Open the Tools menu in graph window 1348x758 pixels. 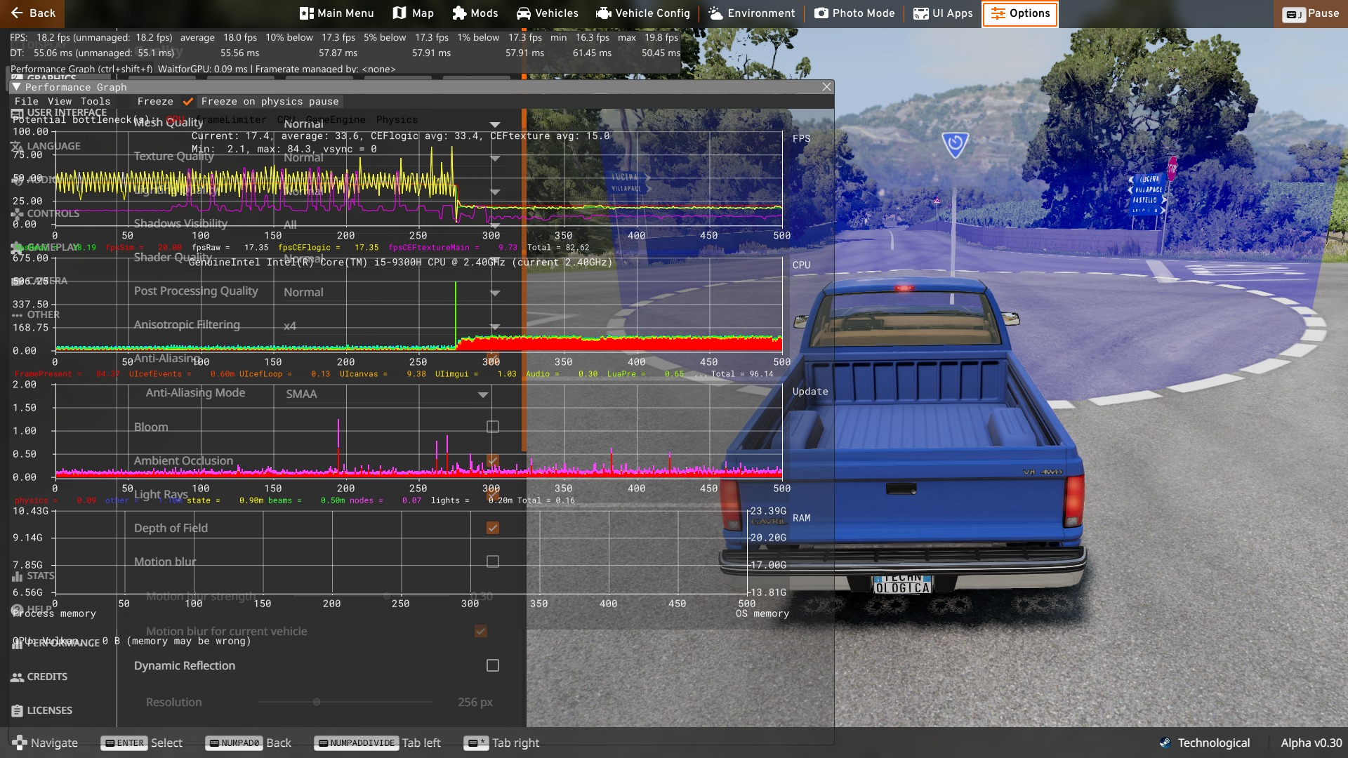[95, 102]
